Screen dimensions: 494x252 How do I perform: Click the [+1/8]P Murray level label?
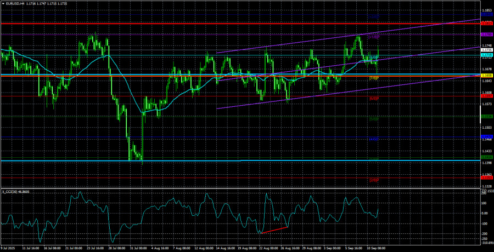[x=373, y=37]
